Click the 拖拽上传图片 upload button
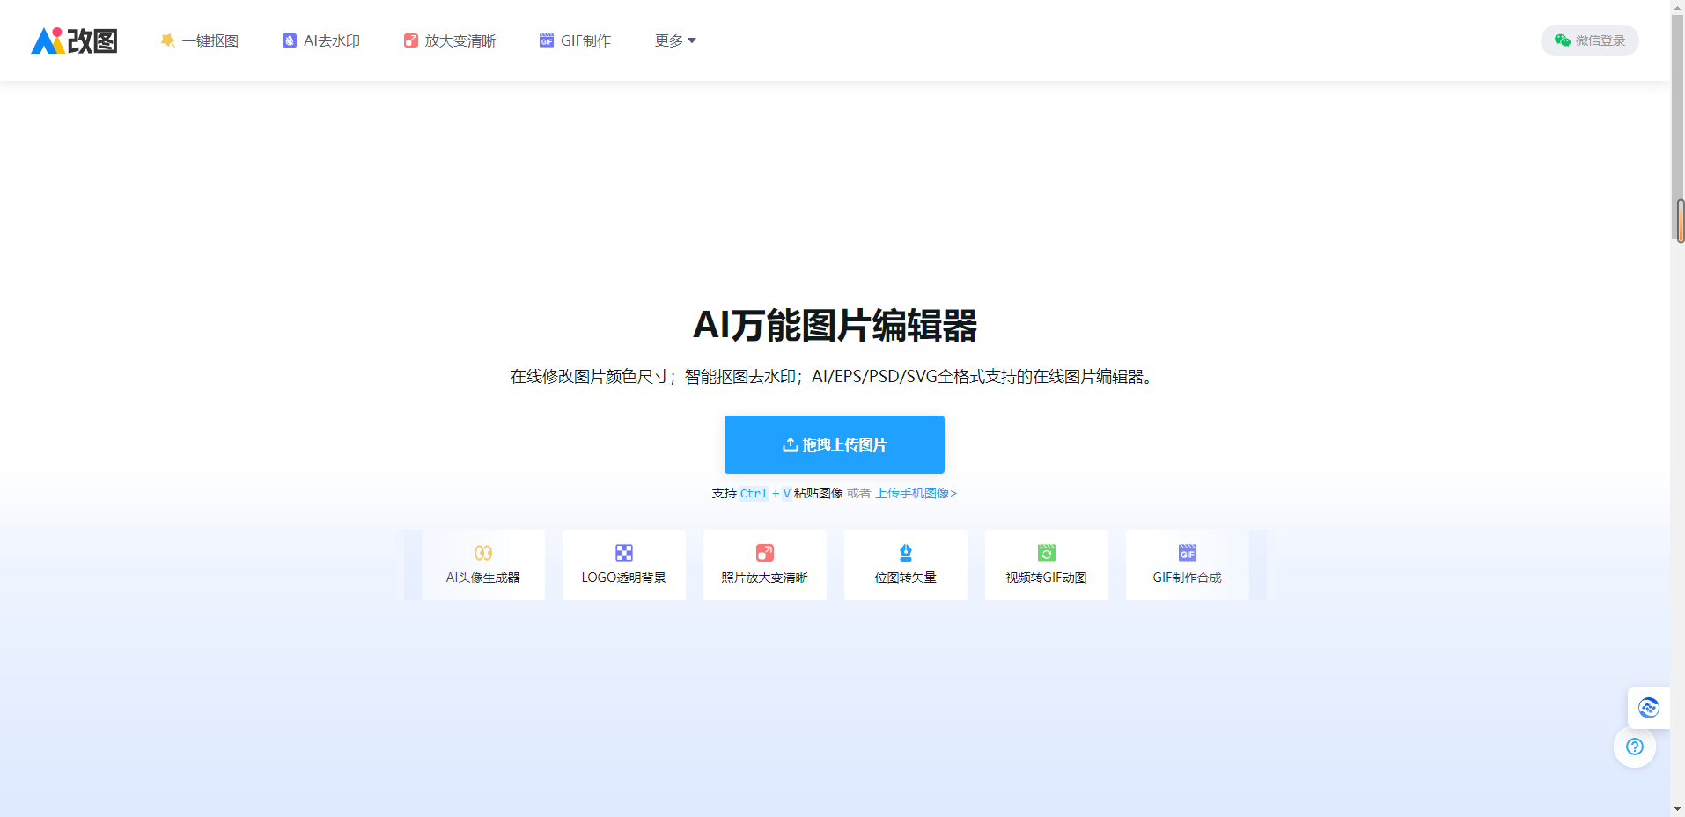This screenshot has width=1685, height=817. (x=833, y=445)
